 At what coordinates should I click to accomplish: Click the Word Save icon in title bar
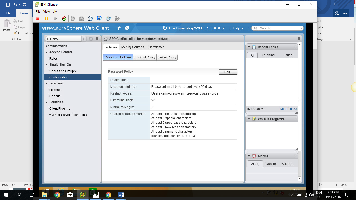(x=8, y=5)
